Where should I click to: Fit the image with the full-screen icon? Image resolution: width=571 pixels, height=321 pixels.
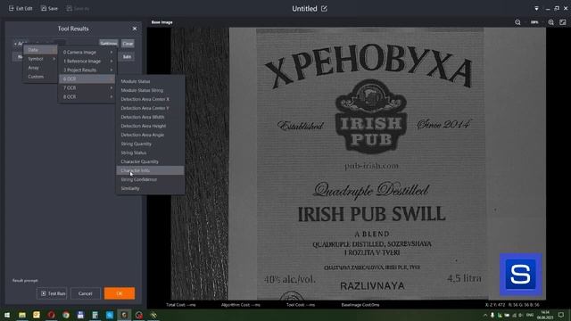click(563, 22)
